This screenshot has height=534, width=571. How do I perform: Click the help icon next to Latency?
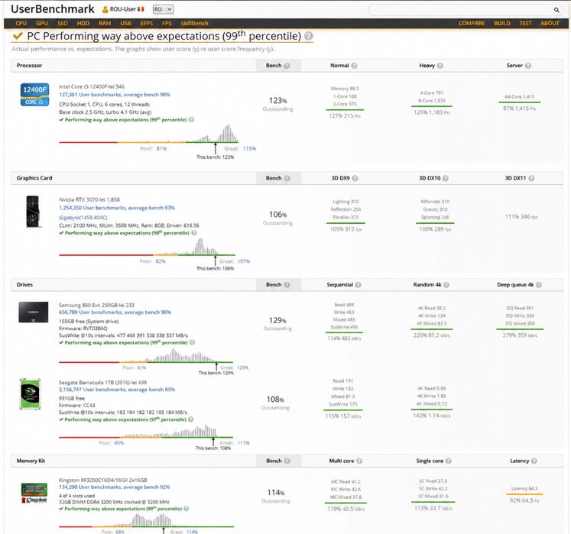pyautogui.click(x=534, y=461)
